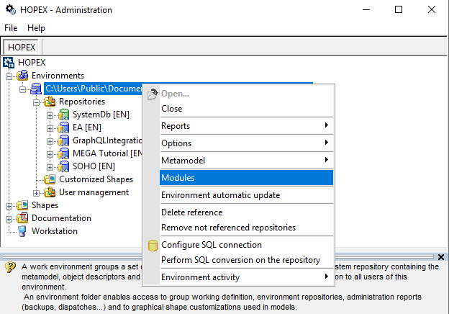The height and width of the screenshot is (314, 449).
Task: Click the Configure SQL connection database icon
Action: click(153, 246)
